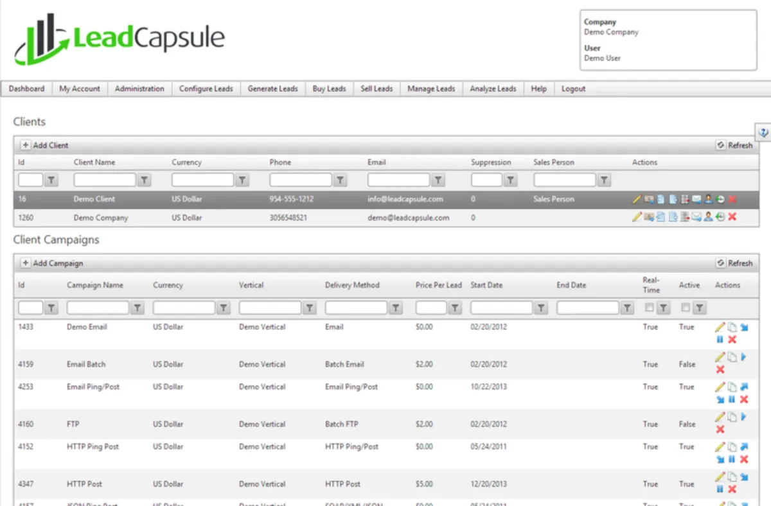
Task: Open filter menu for Price Per Lead
Action: pyautogui.click(x=455, y=308)
